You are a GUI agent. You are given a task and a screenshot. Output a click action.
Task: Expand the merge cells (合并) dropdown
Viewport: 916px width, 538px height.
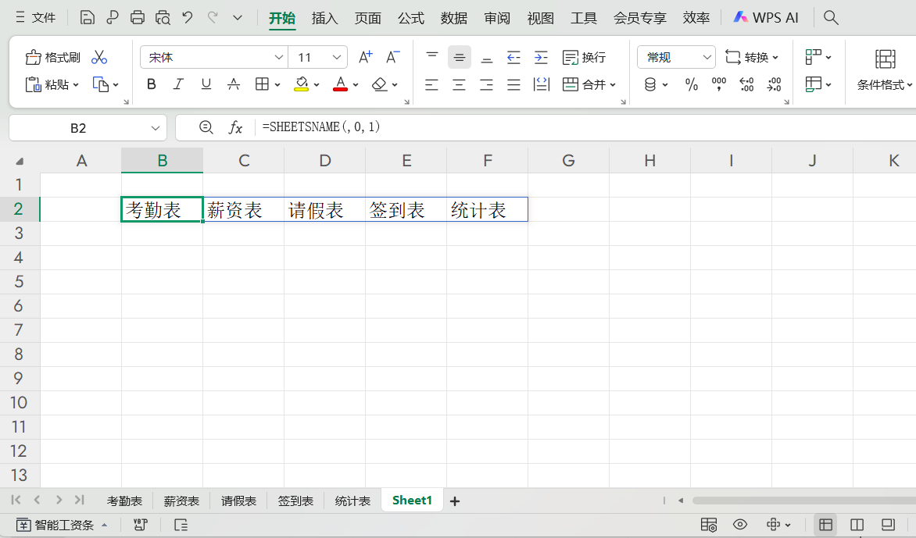point(612,84)
